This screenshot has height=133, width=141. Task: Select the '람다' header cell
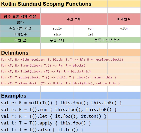coord(20,22)
